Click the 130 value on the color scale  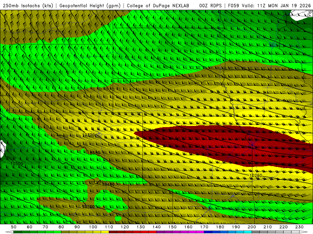[x=141, y=227]
